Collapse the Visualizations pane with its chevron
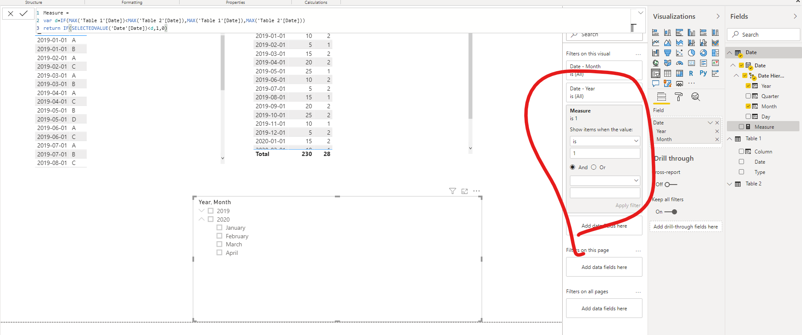The image size is (802, 335). point(718,16)
